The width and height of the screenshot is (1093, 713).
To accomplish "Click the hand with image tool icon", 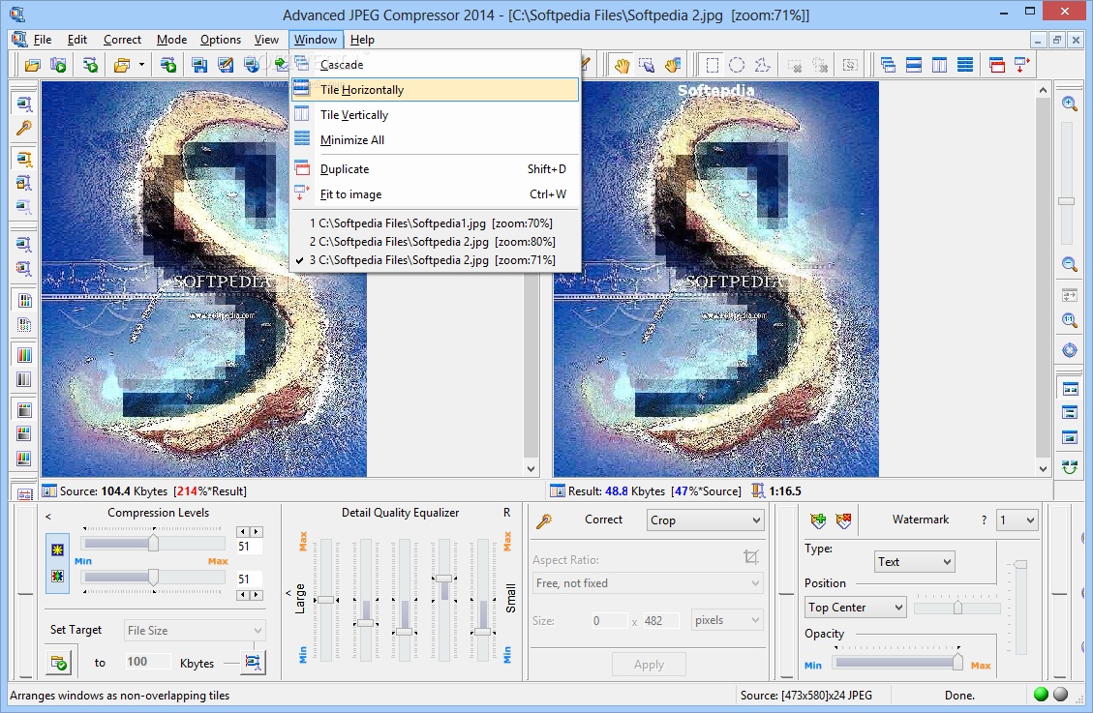I will pyautogui.click(x=672, y=66).
